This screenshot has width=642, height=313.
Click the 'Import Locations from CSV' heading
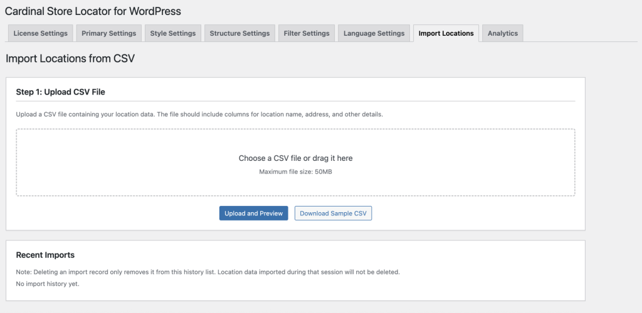(x=70, y=59)
